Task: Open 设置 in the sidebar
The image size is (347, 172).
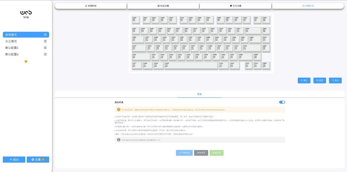Action: pos(38,160)
